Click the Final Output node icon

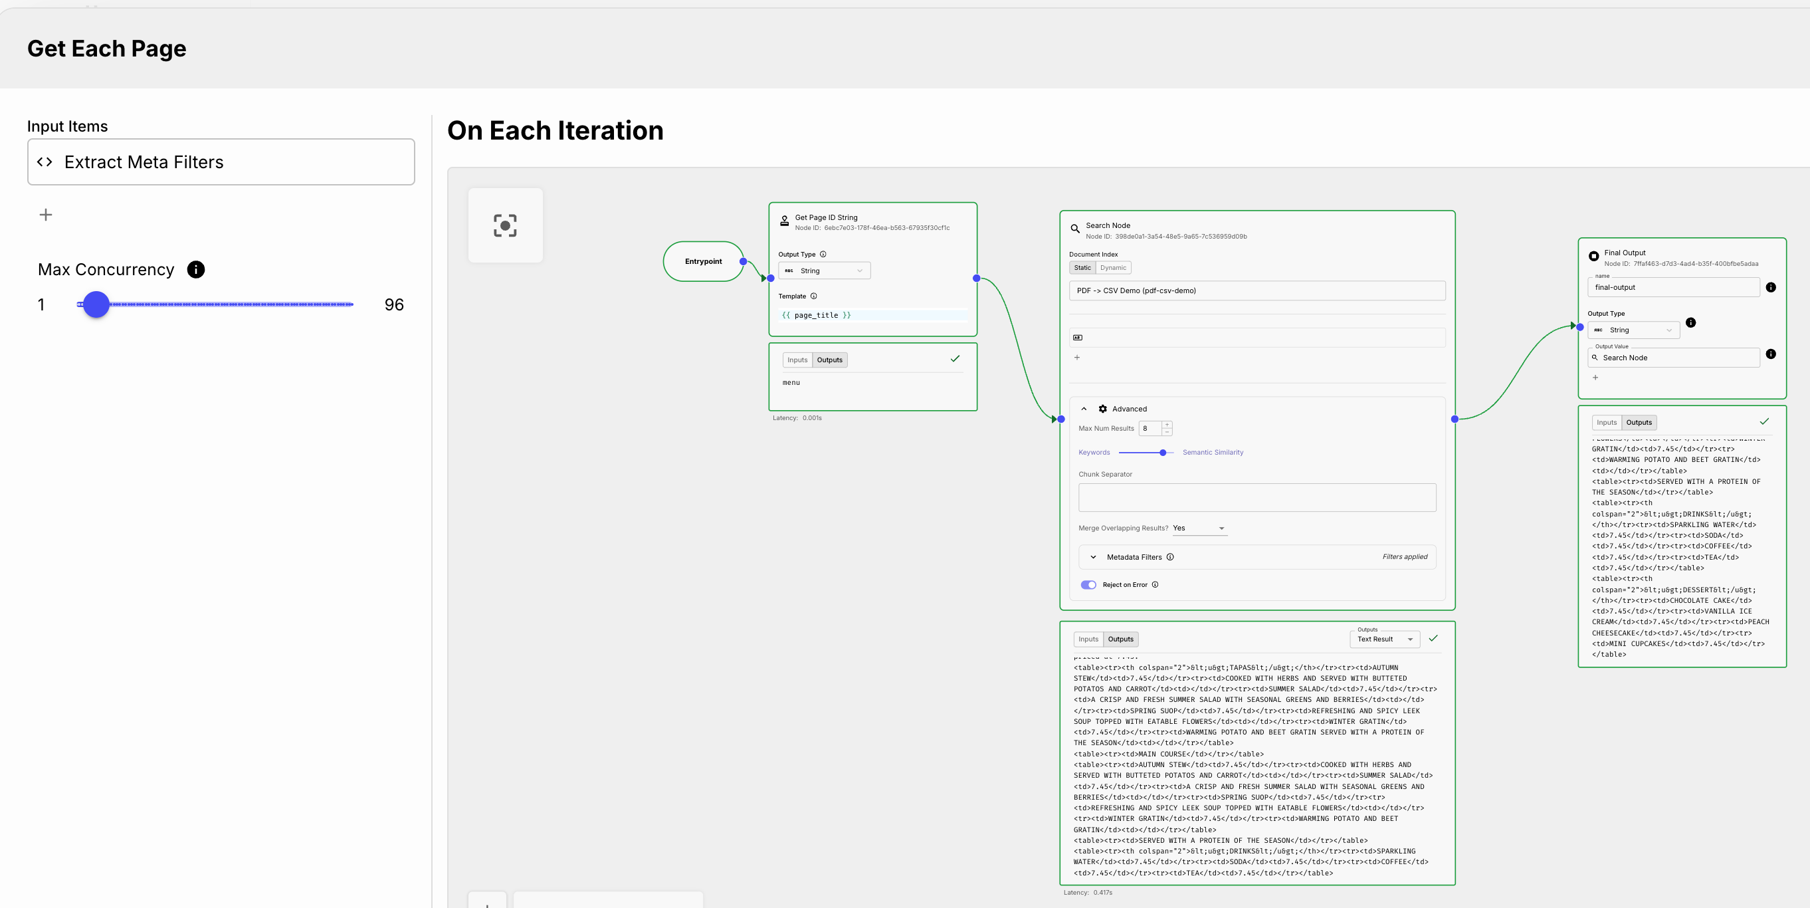click(x=1595, y=256)
